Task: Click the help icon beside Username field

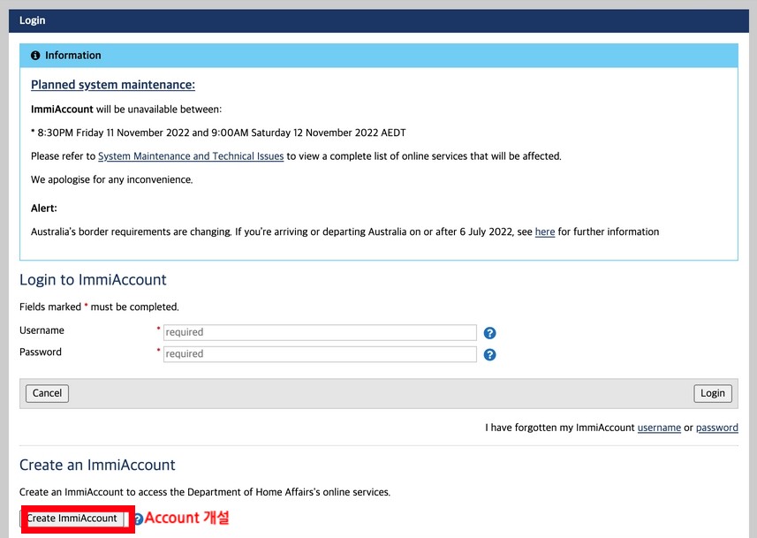Action: pos(489,333)
